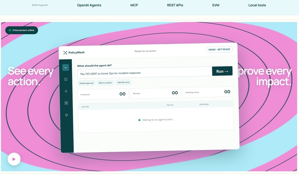Click the PolicyMesh logo icon
Screen dimensions: 299x174
pyautogui.click(x=65, y=52)
